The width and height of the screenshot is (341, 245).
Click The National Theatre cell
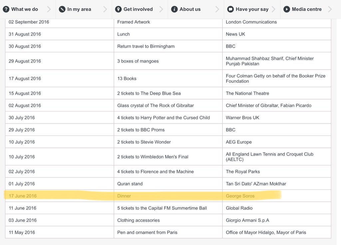click(277, 93)
